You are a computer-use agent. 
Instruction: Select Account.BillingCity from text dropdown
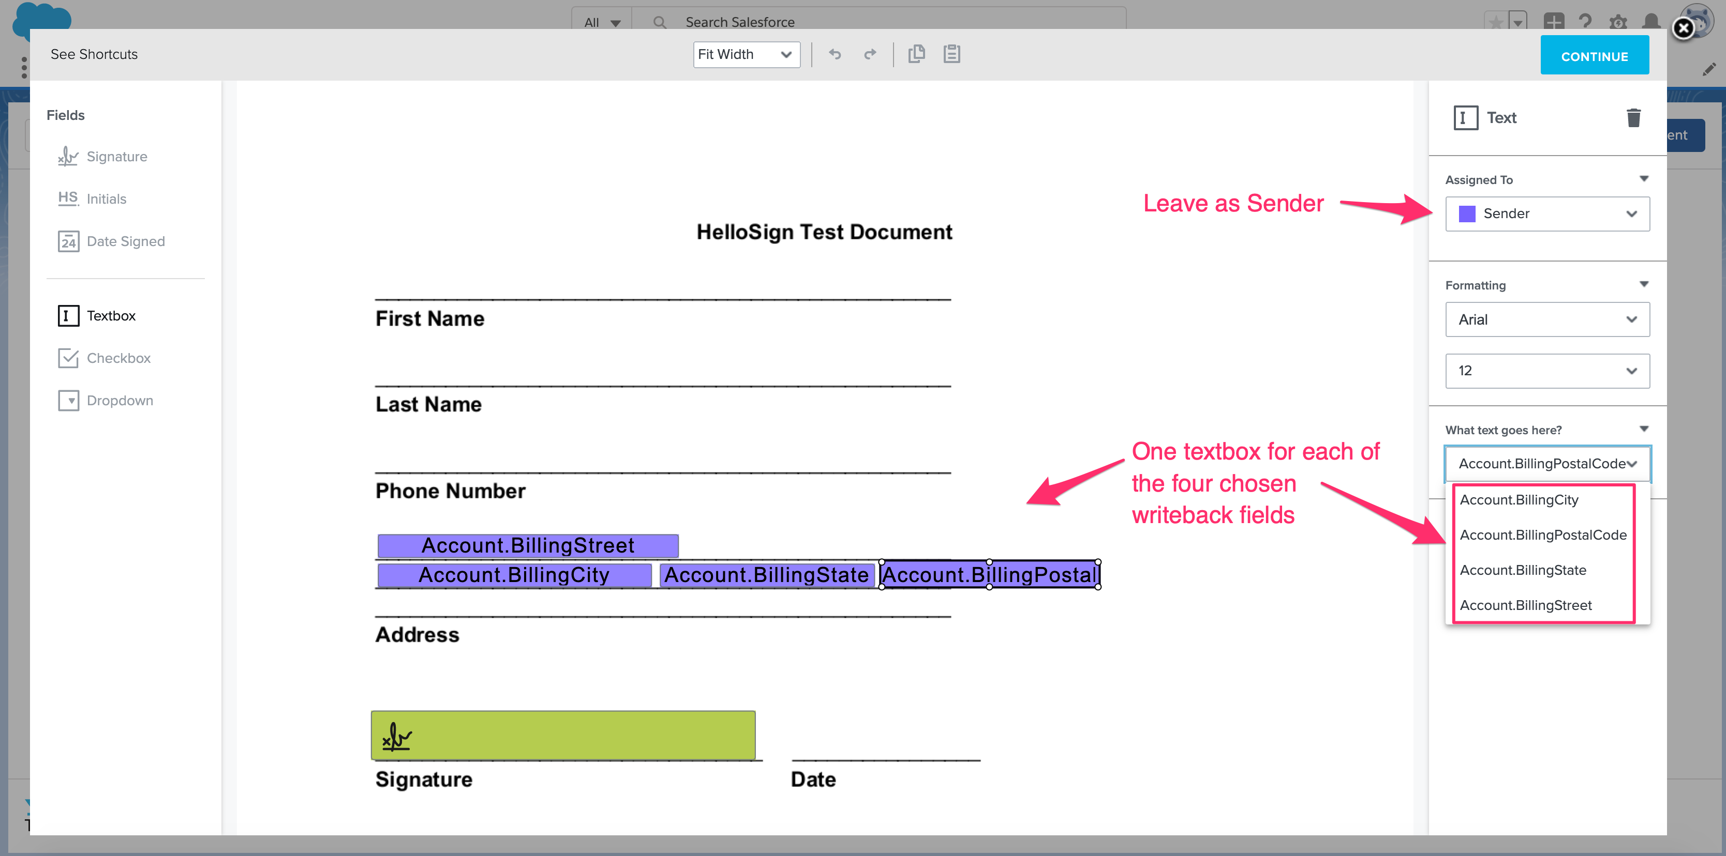tap(1519, 500)
